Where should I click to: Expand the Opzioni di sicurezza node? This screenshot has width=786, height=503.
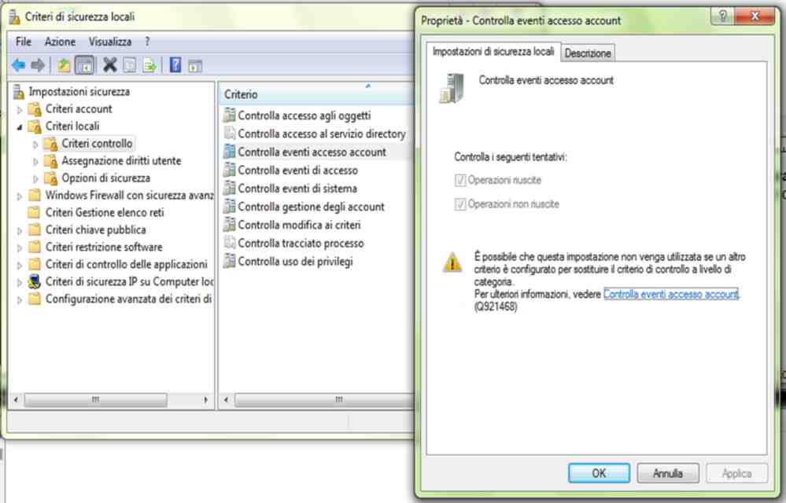point(35,178)
